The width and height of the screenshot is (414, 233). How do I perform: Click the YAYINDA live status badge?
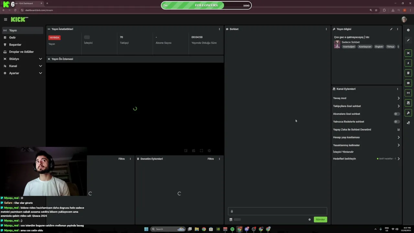pos(54,38)
